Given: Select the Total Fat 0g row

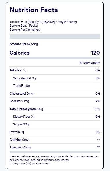Looking at the screenshot, I should pyautogui.click(x=55, y=71).
